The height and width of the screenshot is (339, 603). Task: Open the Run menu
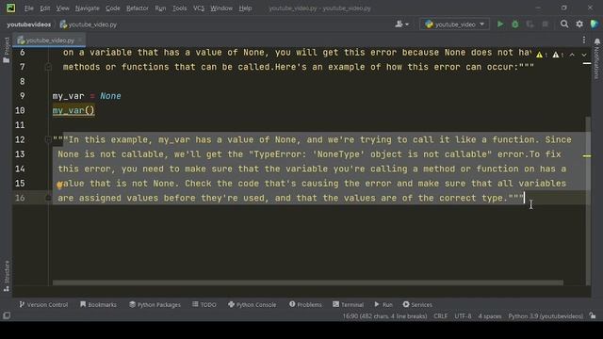[160, 8]
